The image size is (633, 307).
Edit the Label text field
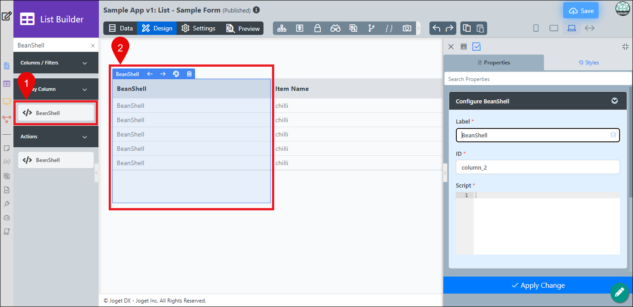pos(538,135)
